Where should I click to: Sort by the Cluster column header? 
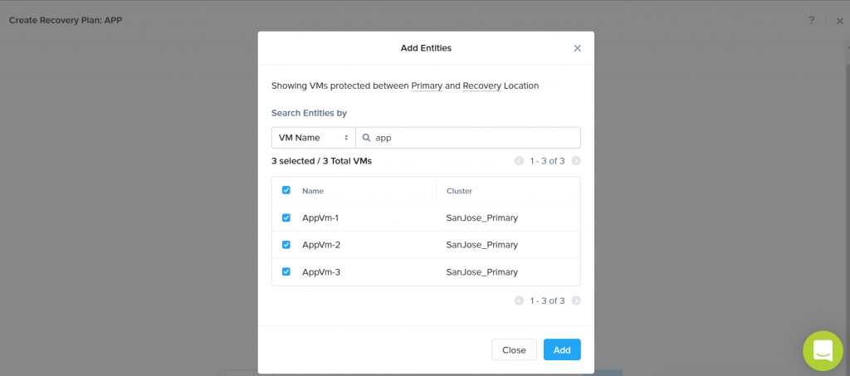tap(459, 191)
